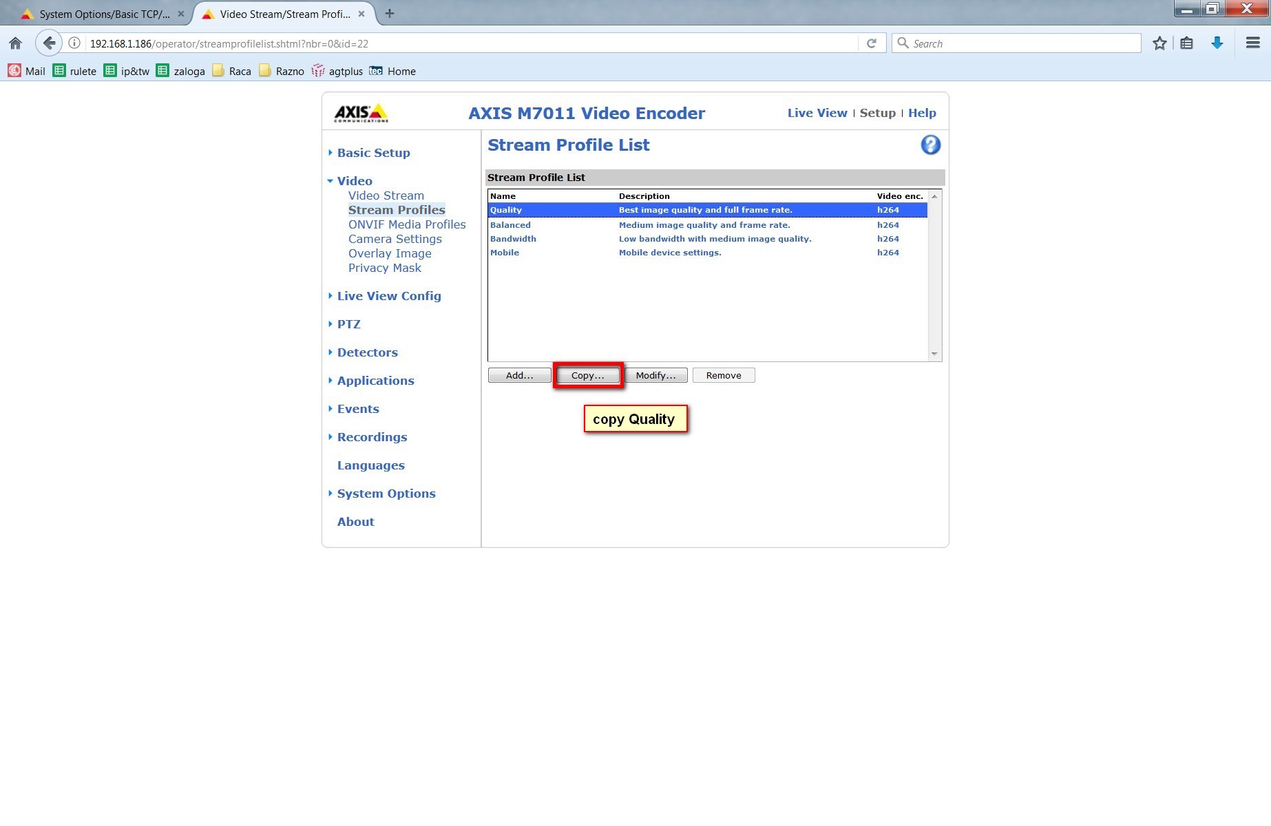Collapse the Video menu section

coord(355,181)
